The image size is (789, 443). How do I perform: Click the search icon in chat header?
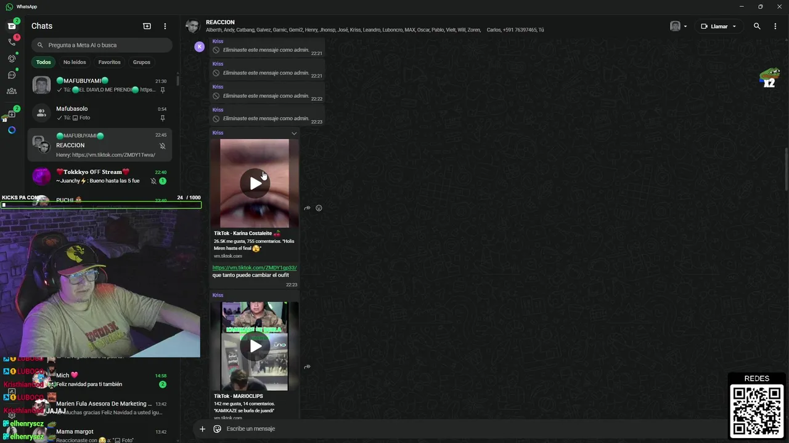(757, 26)
